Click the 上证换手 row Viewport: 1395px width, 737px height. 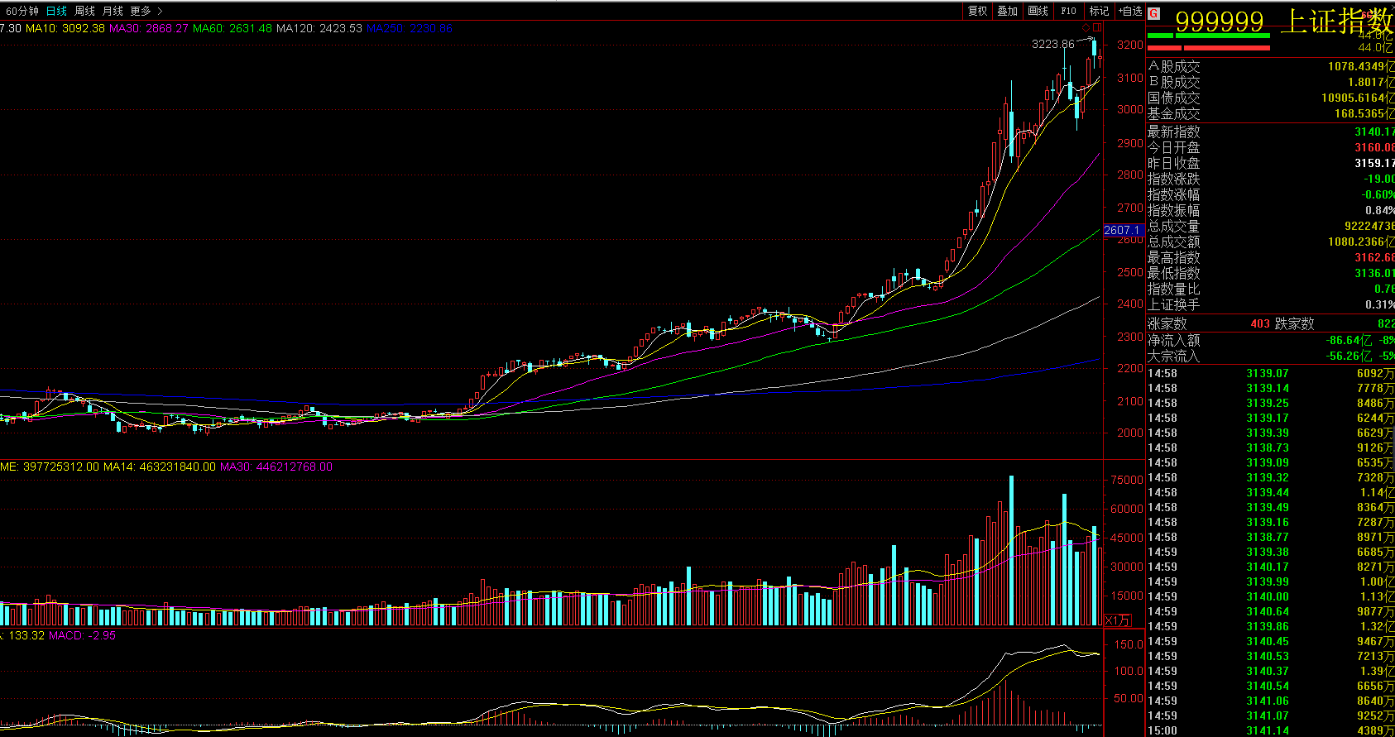coord(1270,304)
